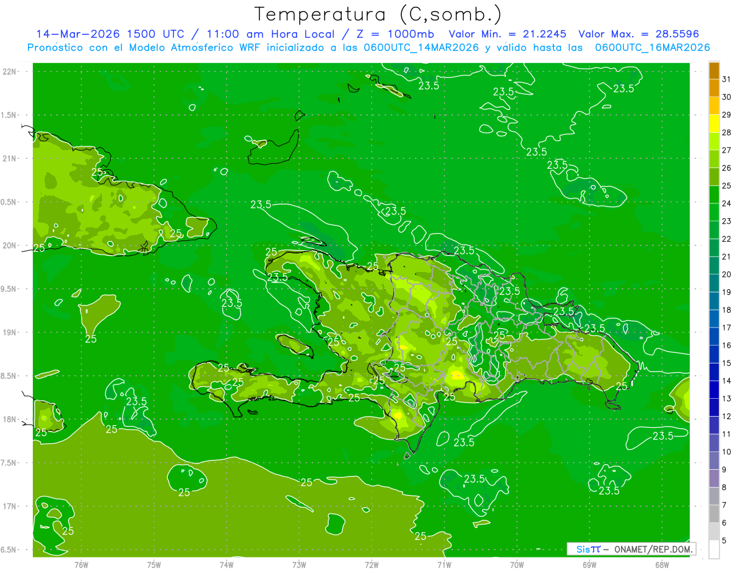Select the valid-until time "0600UTC_16MAR2026"
Viewport: 743px width, 573px height.
click(653, 48)
